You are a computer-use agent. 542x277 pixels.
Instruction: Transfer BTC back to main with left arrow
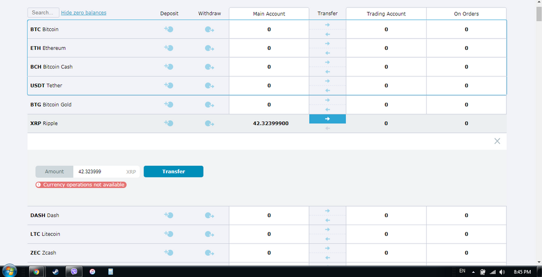tap(327, 34)
